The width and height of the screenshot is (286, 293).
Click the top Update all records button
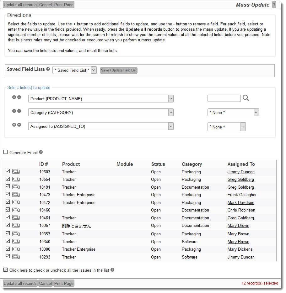click(x=20, y=5)
